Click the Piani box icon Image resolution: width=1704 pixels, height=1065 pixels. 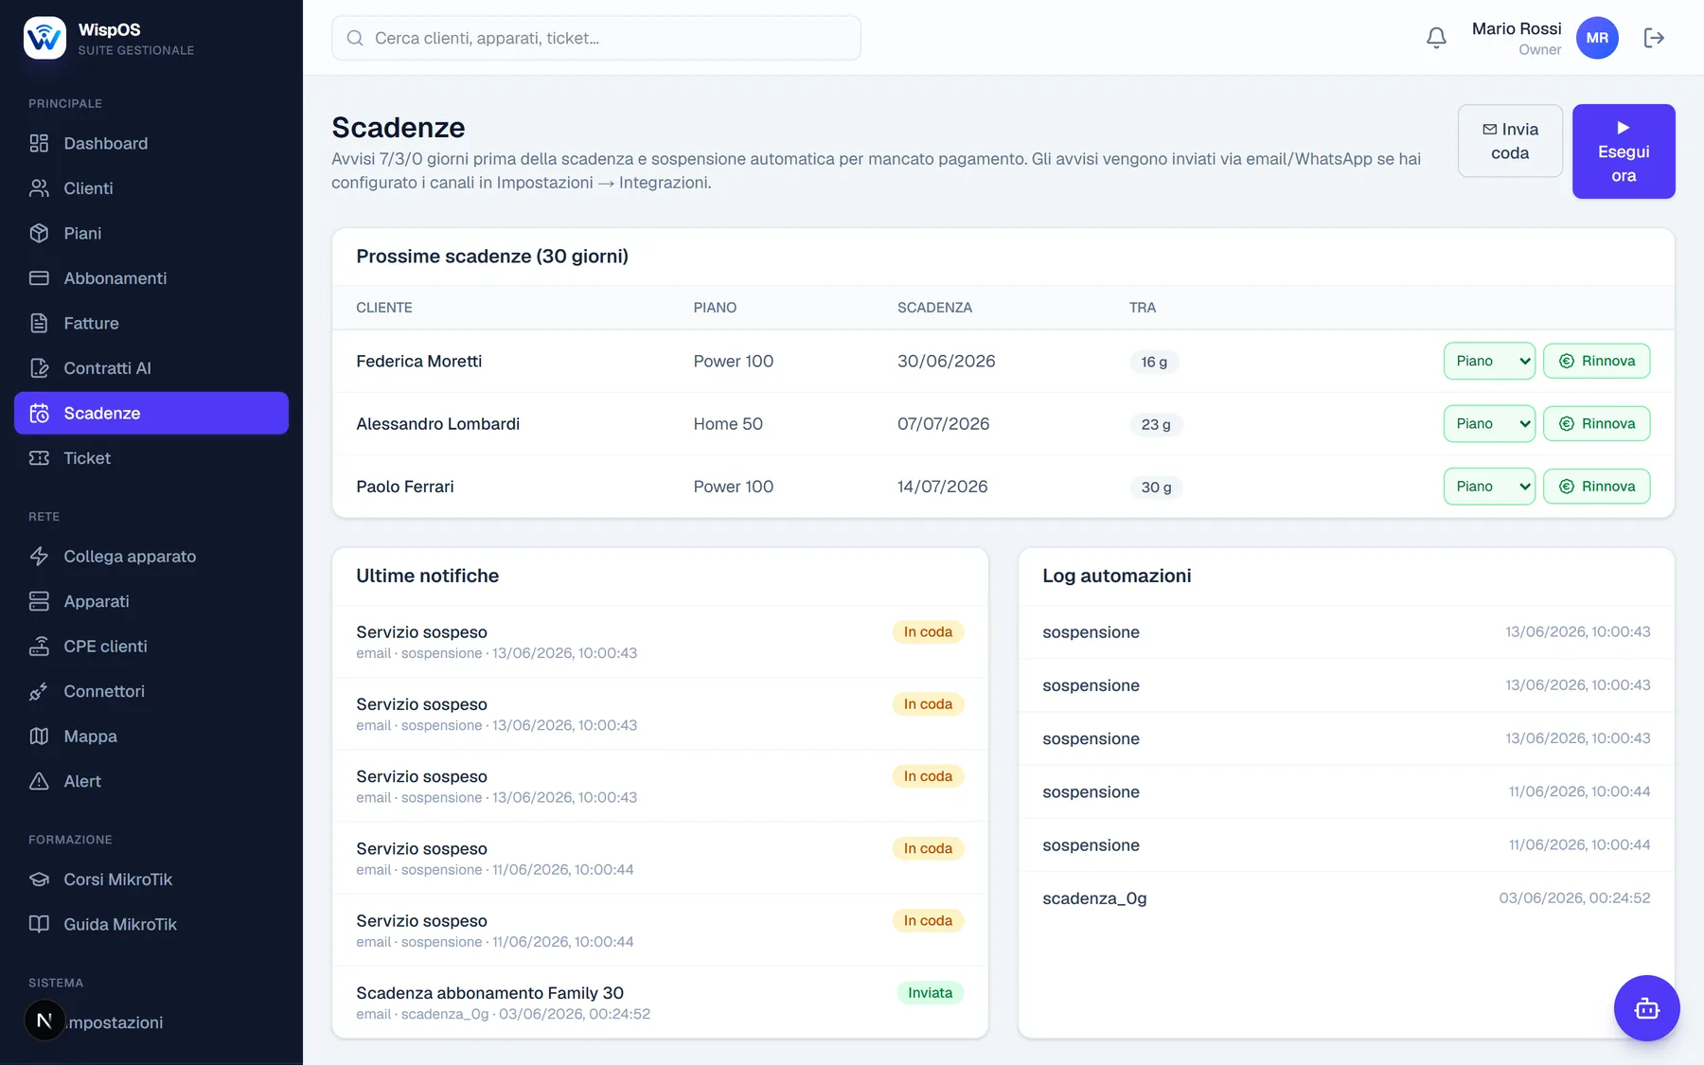tap(39, 233)
